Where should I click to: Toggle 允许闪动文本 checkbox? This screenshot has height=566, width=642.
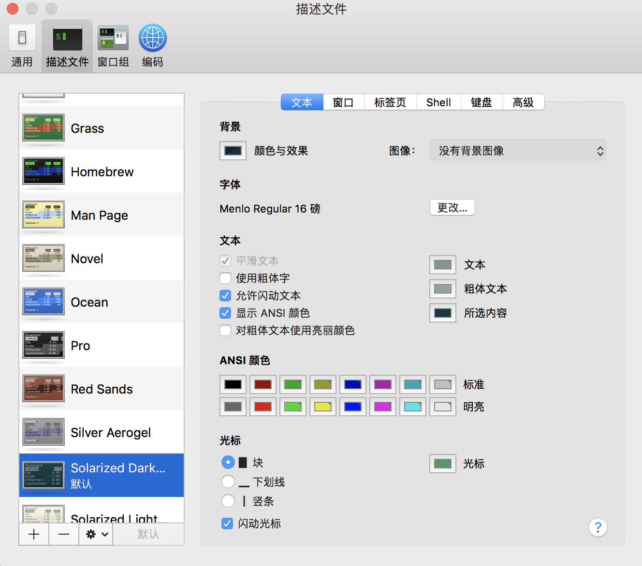point(225,296)
